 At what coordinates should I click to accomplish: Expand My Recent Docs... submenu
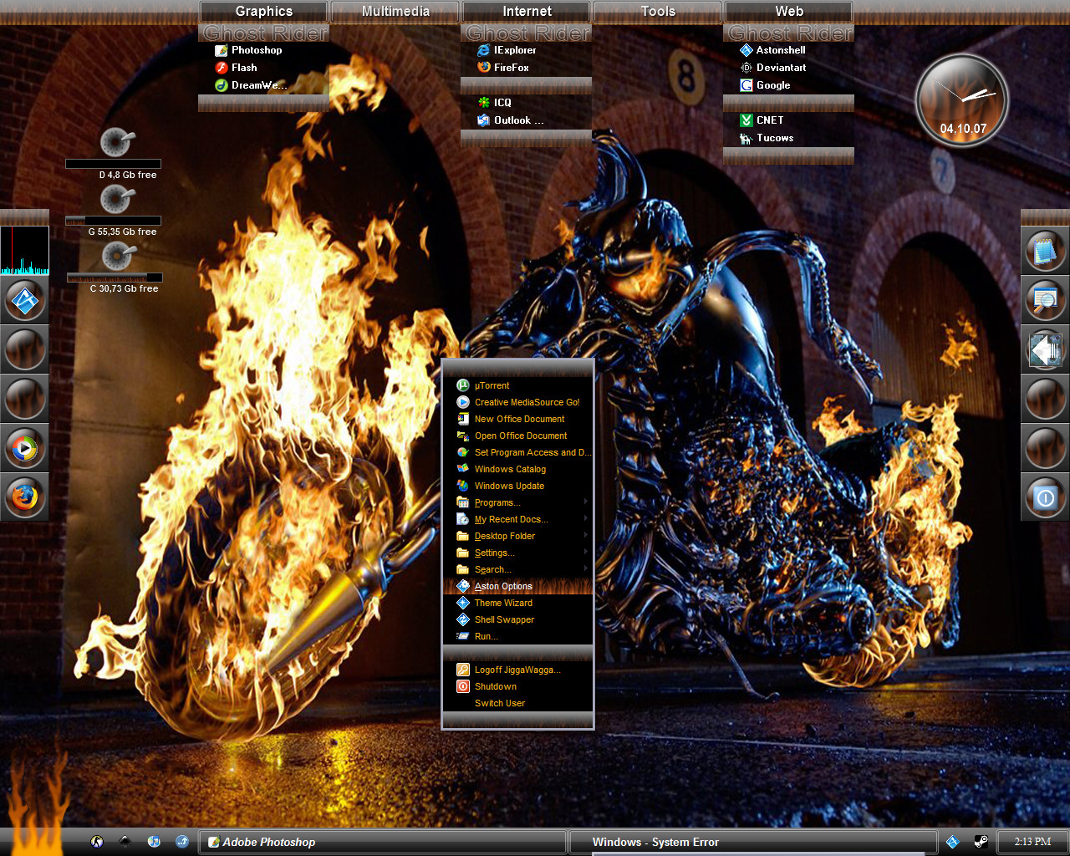point(585,519)
